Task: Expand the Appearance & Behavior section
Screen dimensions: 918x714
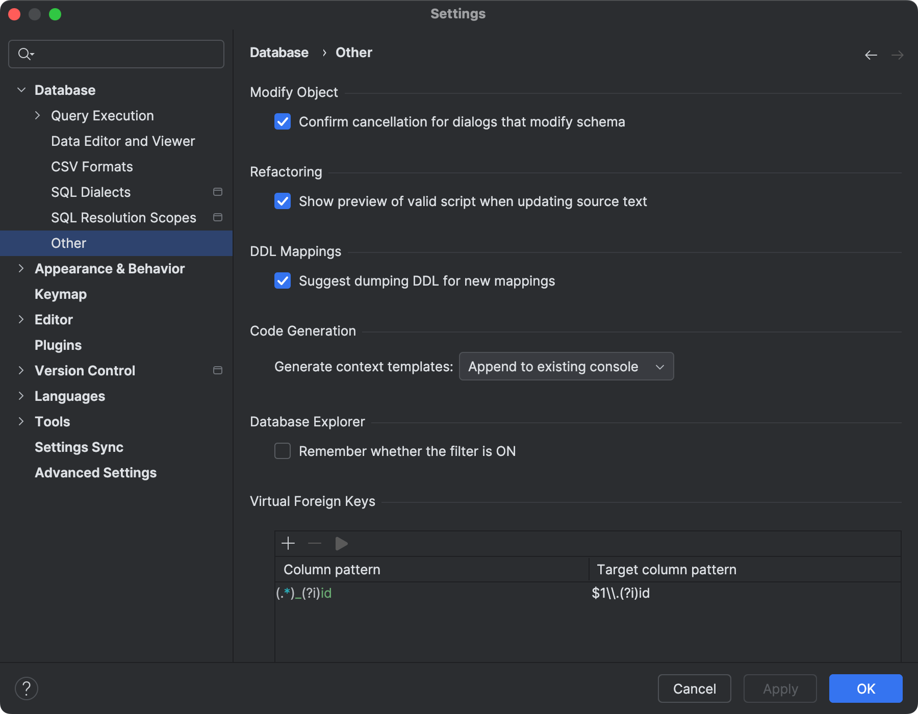Action: 21,268
